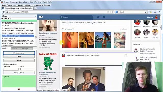Click the site lock icon in address bar
Screen dimensions: 163x92
7,12
